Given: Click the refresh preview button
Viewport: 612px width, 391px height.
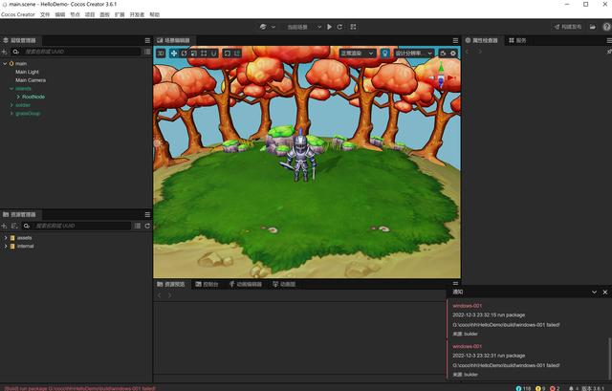Looking at the screenshot, I should (340, 27).
